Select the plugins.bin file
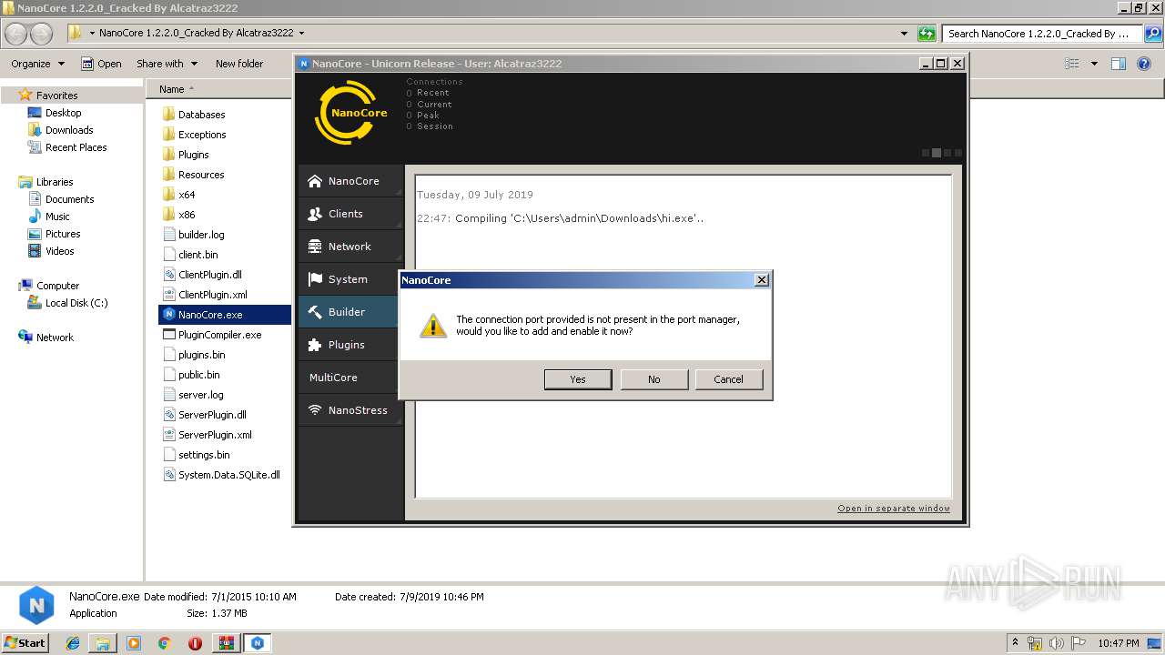Screen dimensions: 1165x655 (x=194, y=355)
